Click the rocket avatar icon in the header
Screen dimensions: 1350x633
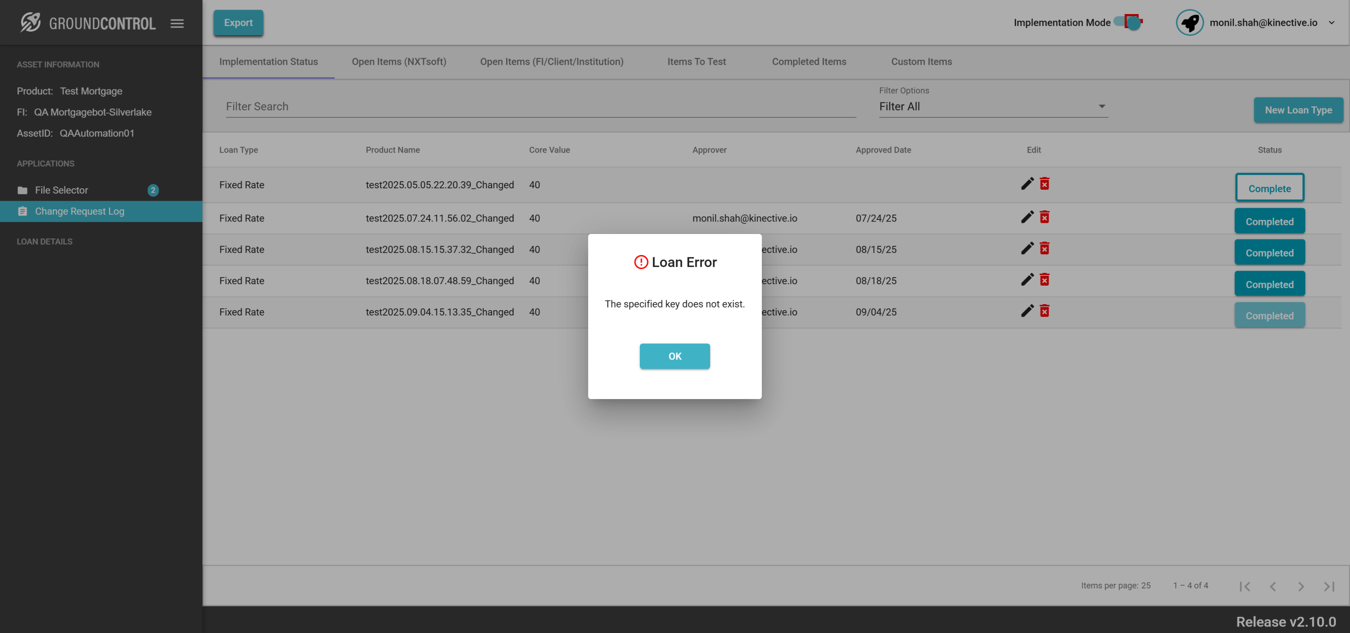(1189, 23)
